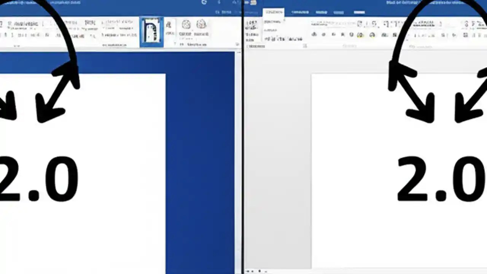This screenshot has width=487, height=274.
Task: Open the Find icon in the left ribbon
Action: pyautogui.click(x=169, y=24)
